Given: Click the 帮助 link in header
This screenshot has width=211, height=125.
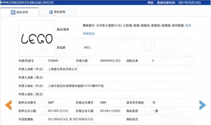Looking at the screenshot, I should pos(150,3).
